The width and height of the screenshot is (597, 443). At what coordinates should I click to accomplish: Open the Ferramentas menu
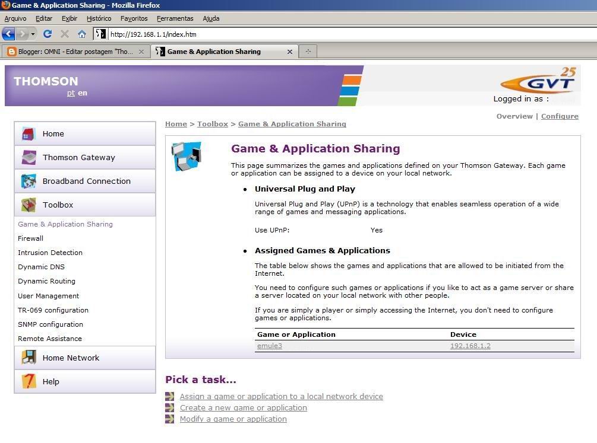tap(175, 18)
